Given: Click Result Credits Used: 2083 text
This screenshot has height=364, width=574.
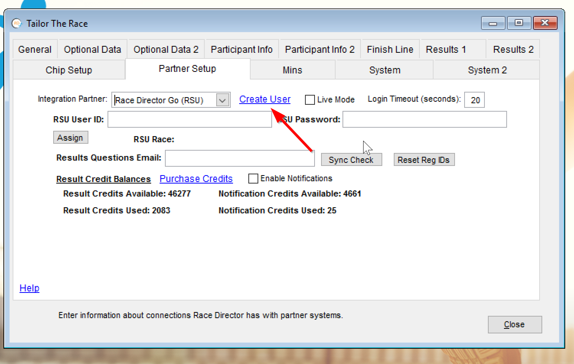Looking at the screenshot, I should pyautogui.click(x=117, y=211).
